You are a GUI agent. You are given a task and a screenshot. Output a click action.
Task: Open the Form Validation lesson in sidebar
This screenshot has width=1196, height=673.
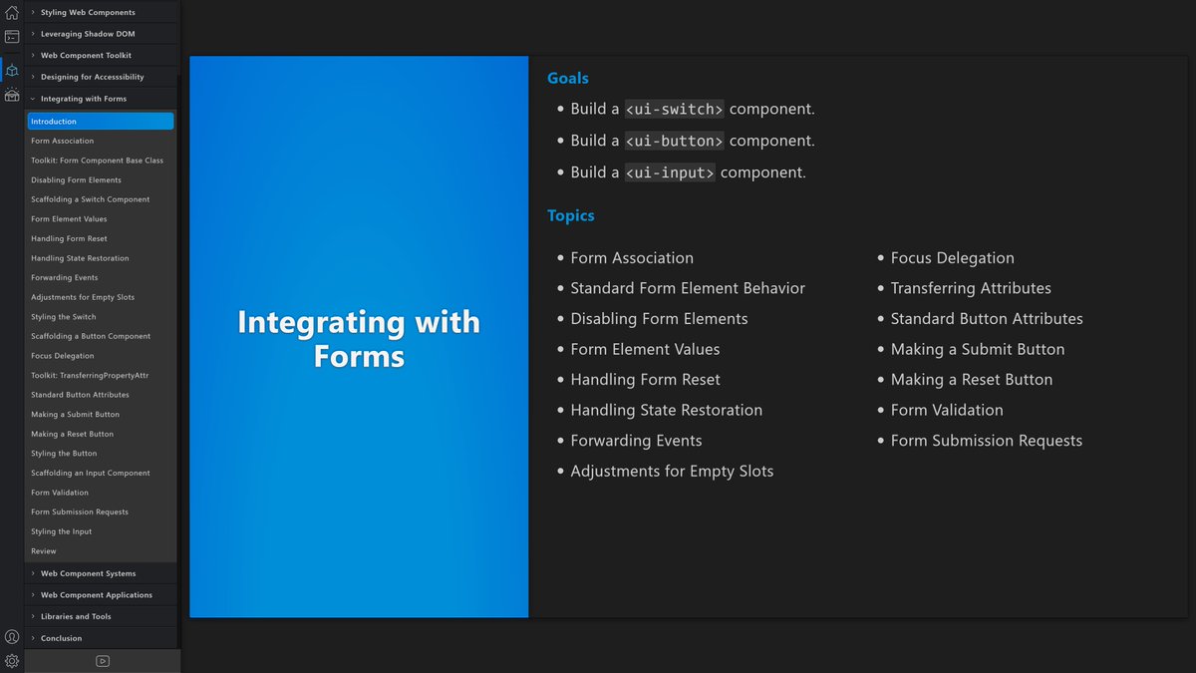[x=101, y=493]
